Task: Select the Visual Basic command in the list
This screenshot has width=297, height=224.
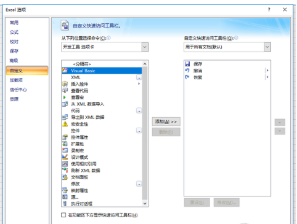Action: click(102, 71)
